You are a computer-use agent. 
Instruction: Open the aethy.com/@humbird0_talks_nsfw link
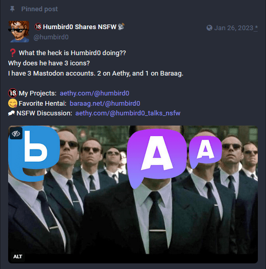coord(128,113)
